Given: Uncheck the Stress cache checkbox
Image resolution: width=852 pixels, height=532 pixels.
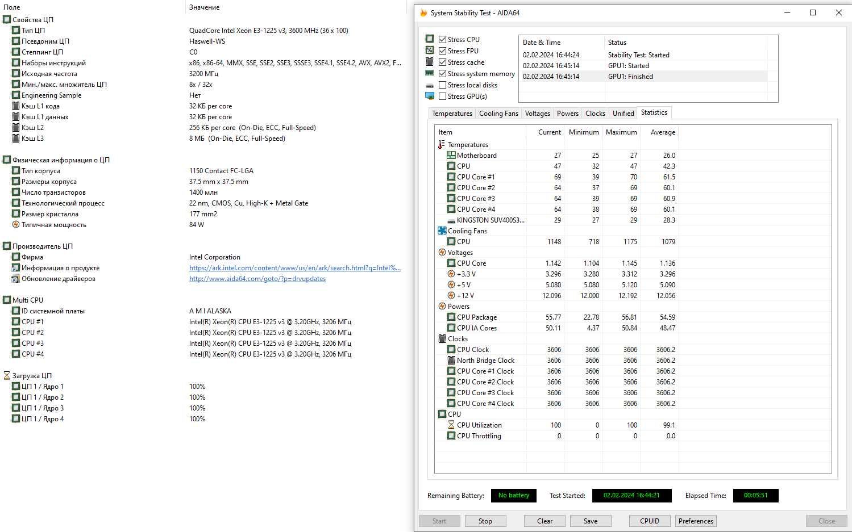Looking at the screenshot, I should pos(442,62).
